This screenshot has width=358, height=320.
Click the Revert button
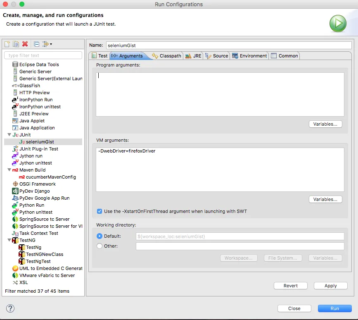pyautogui.click(x=291, y=286)
